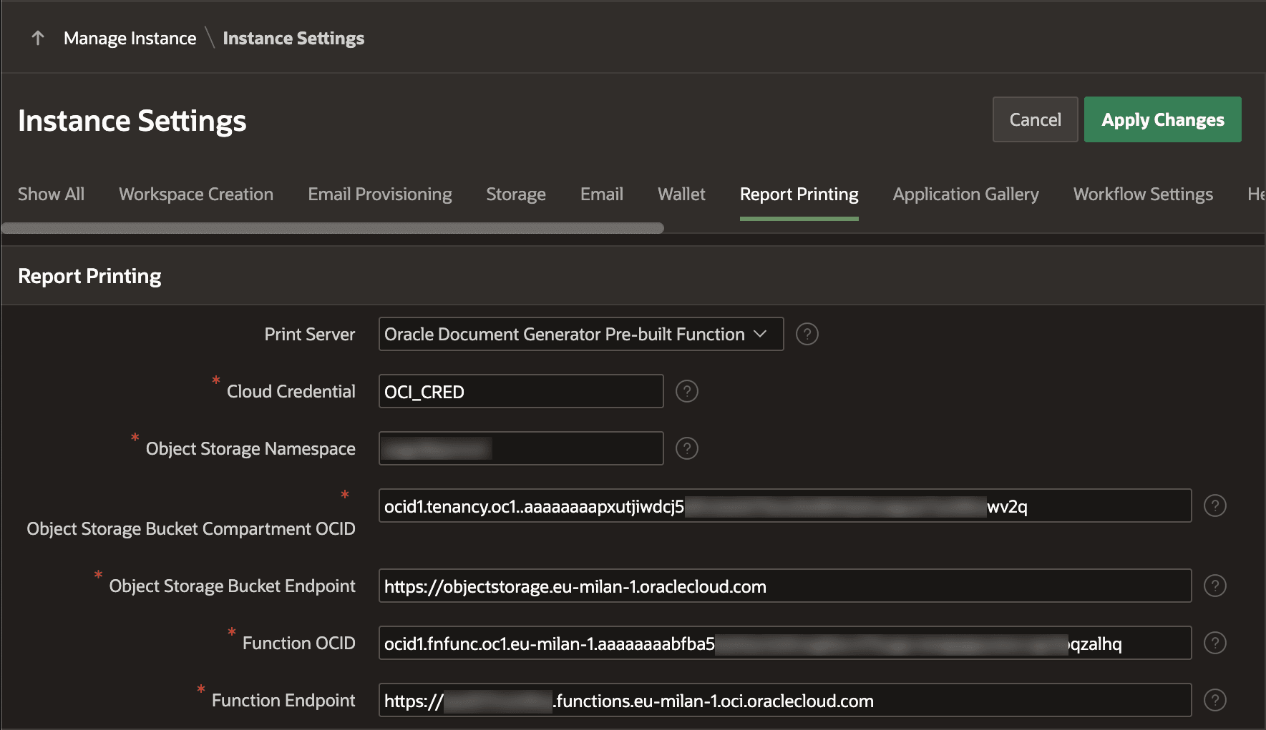Viewport: 1266px width, 730px height.
Task: Click the up arrow breadcrumb icon
Action: click(x=38, y=38)
